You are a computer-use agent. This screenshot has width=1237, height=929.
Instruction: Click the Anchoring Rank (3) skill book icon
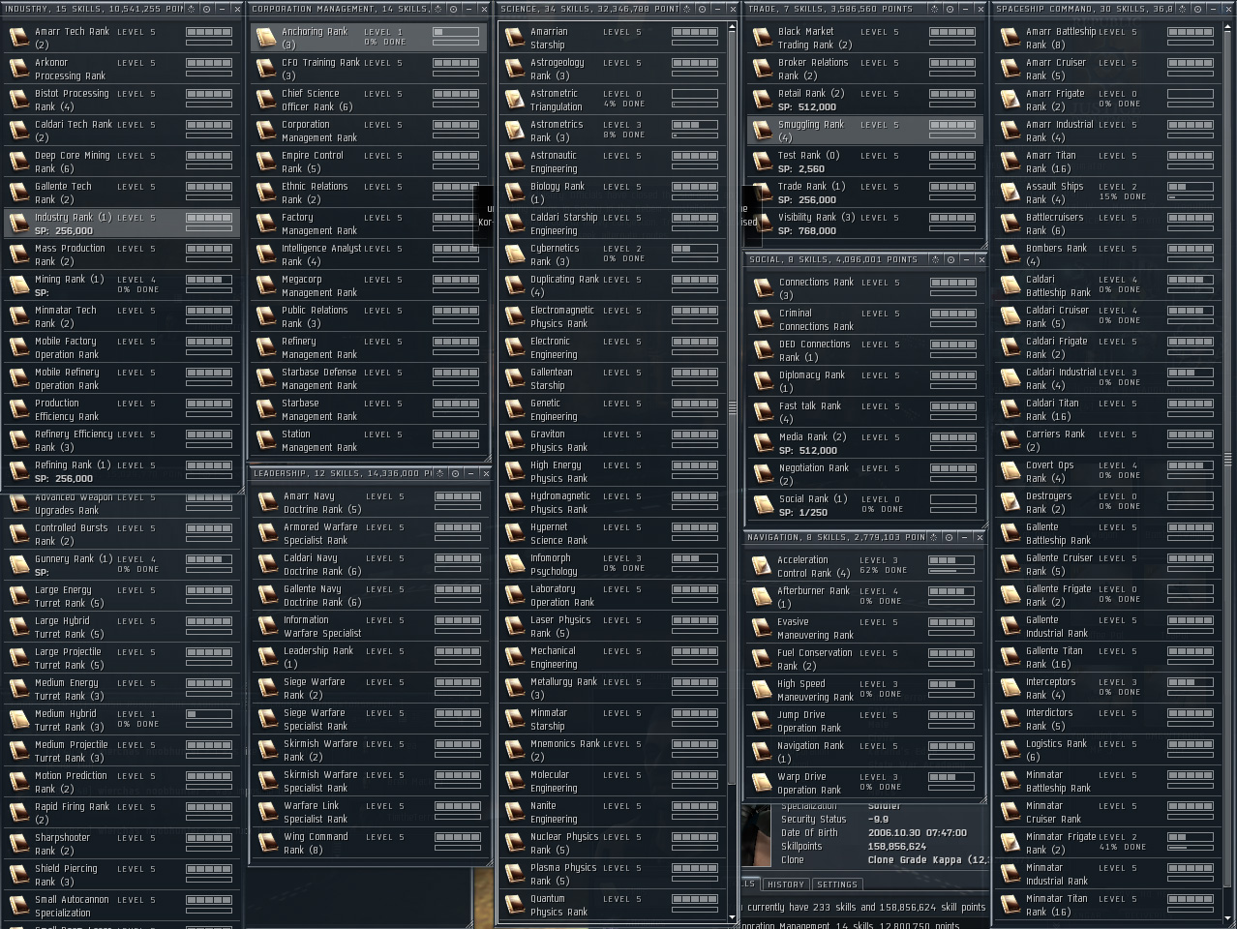pyautogui.click(x=266, y=38)
